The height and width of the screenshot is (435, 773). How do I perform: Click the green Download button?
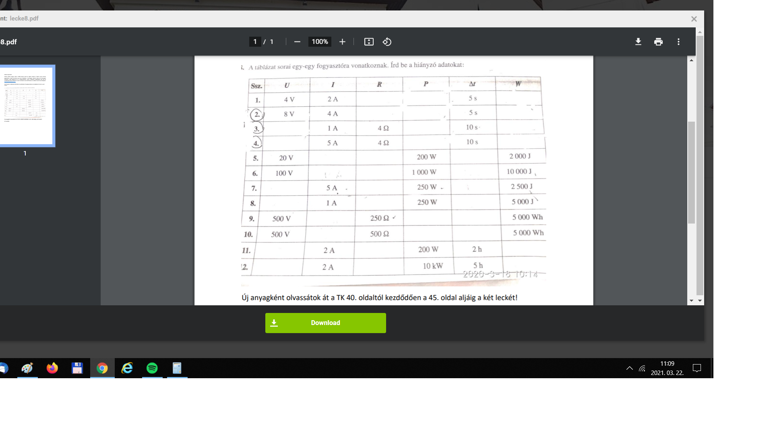(x=325, y=323)
